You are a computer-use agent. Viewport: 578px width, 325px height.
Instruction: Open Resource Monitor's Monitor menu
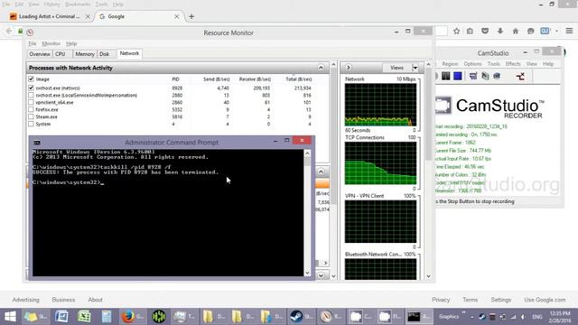[x=51, y=44]
